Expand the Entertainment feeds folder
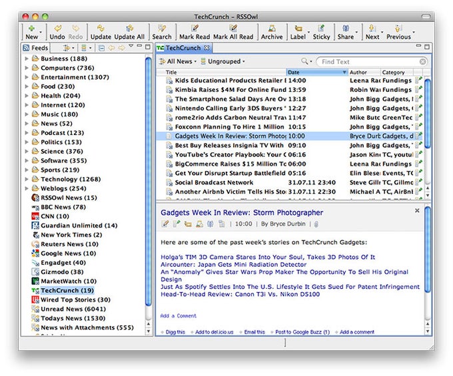The height and width of the screenshot is (376, 453). point(27,77)
